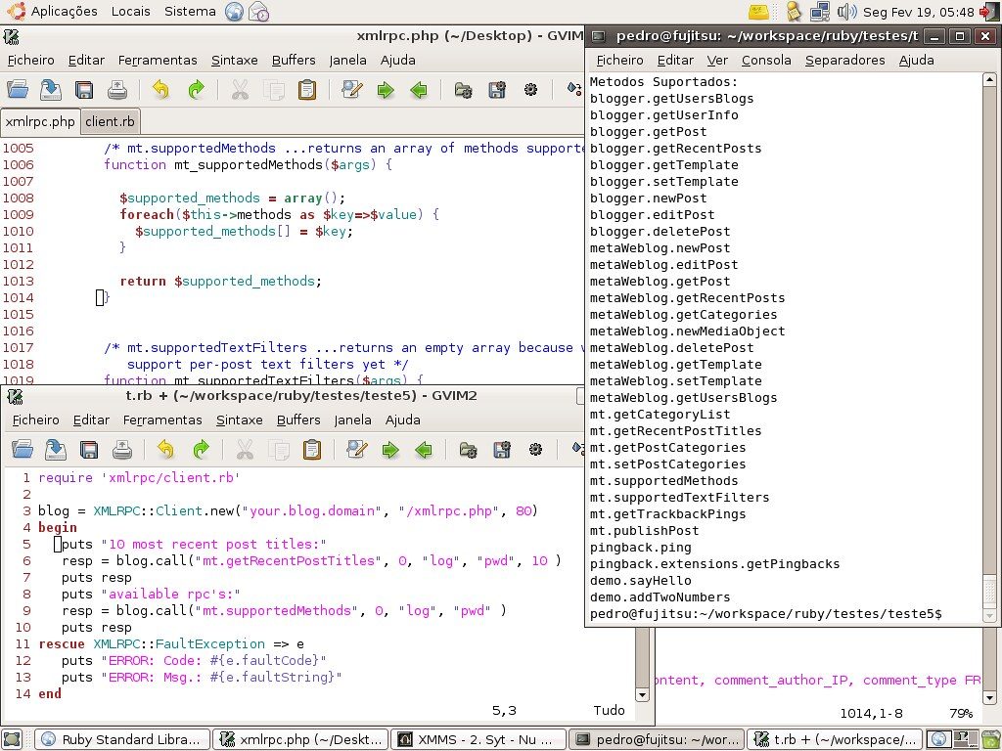Screen dimensions: 1002x751
Task: Click the Redo arrow in the xmlrpc.php GVIM toolbar
Action: tap(196, 89)
